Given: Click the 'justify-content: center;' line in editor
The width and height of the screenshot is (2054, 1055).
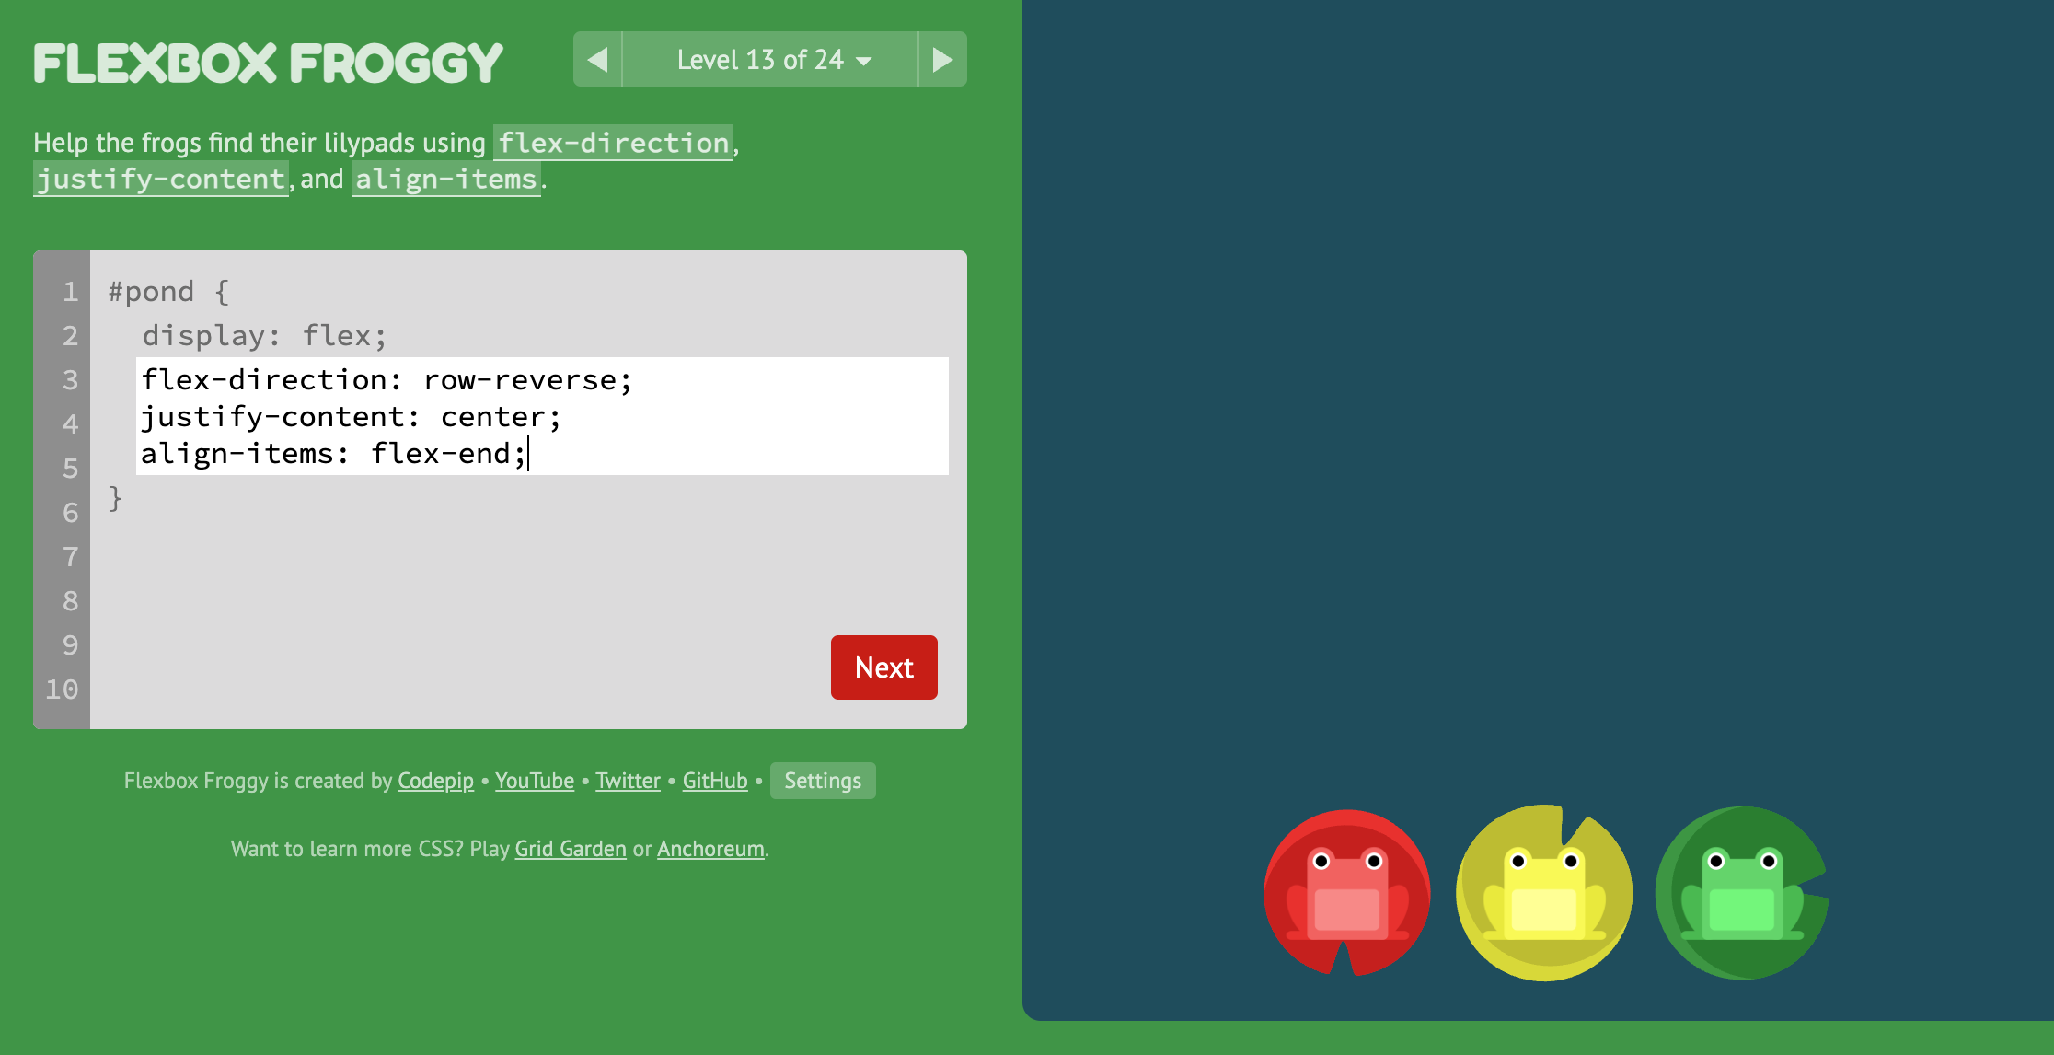Looking at the screenshot, I should pos(351,417).
